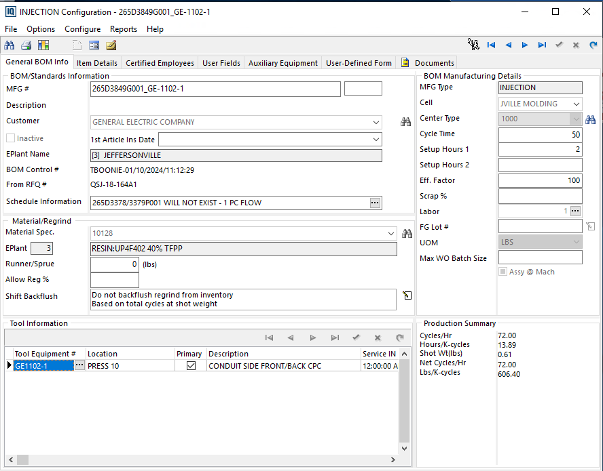Click the binoculars search icon in the toolbar
Image resolution: width=603 pixels, height=471 pixels.
pyautogui.click(x=10, y=45)
